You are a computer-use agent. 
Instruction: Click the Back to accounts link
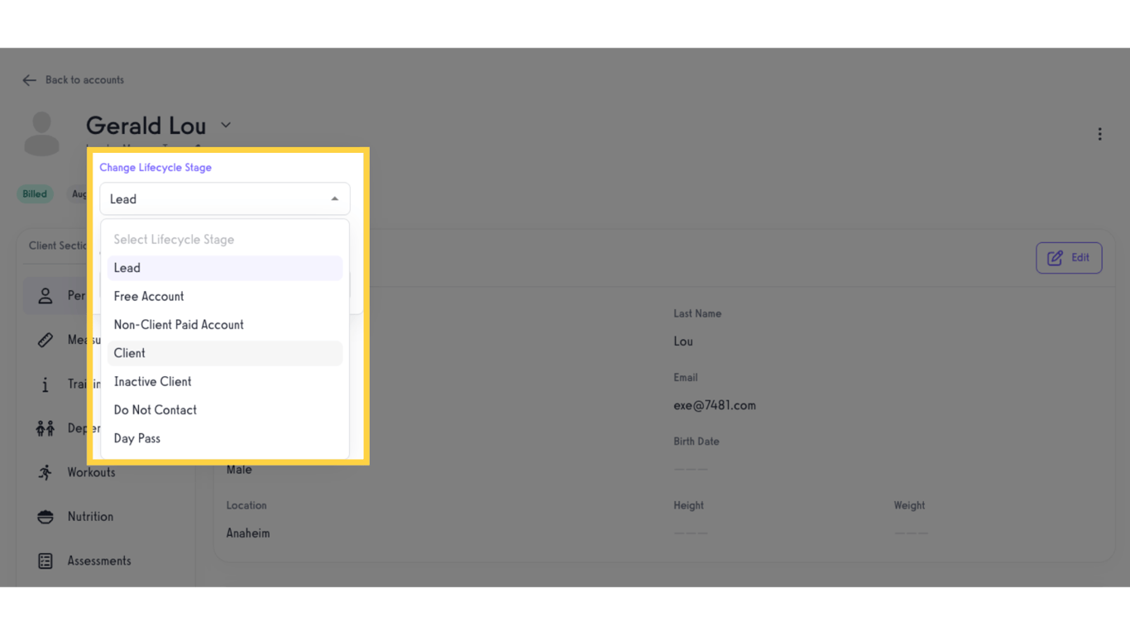click(x=85, y=79)
